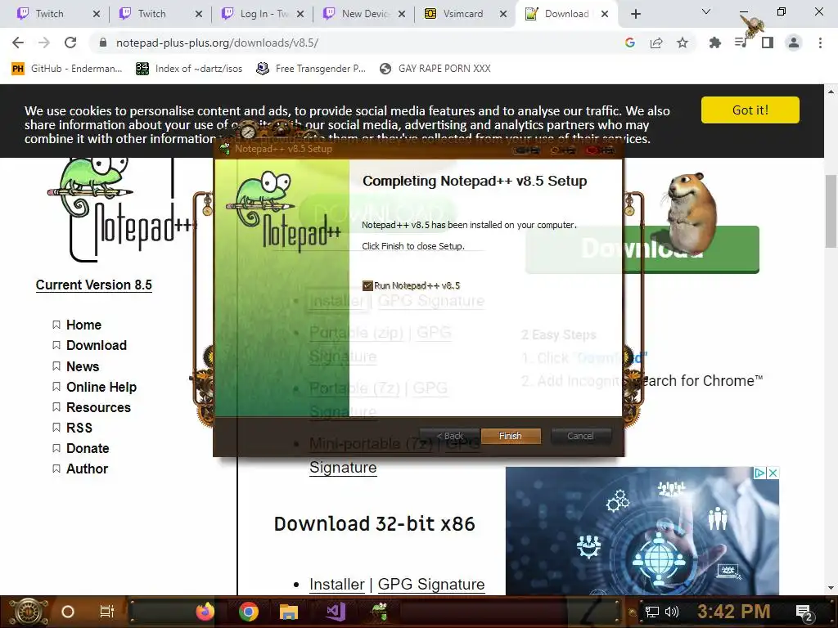Image resolution: width=838 pixels, height=628 pixels.
Task: Open GitHub - Enderman bookmark
Action: coord(67,69)
